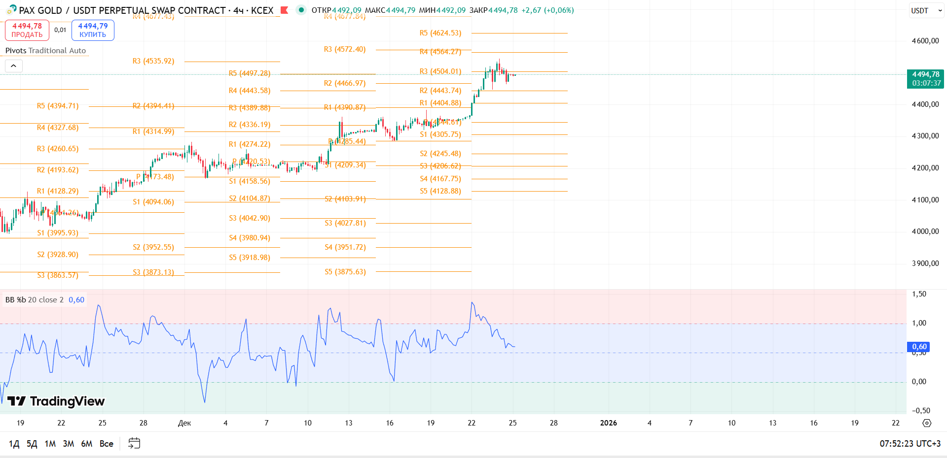
Task: Click the R2 (4466.97) pivot label
Action: pyautogui.click(x=345, y=83)
